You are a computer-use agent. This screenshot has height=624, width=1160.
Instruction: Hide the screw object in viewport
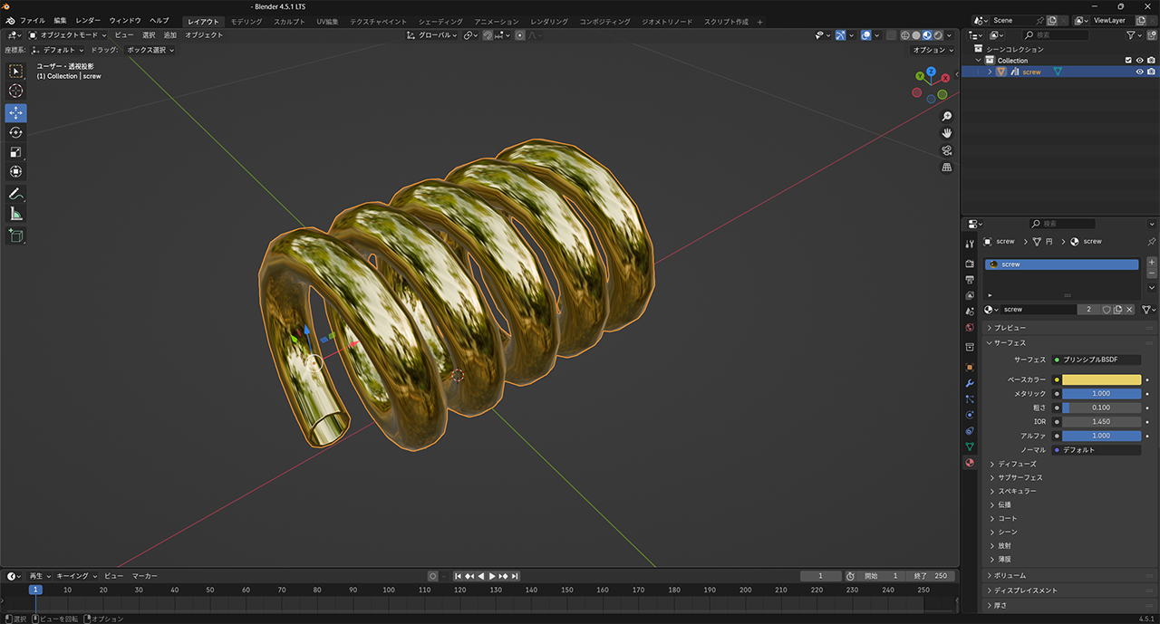click(x=1139, y=72)
